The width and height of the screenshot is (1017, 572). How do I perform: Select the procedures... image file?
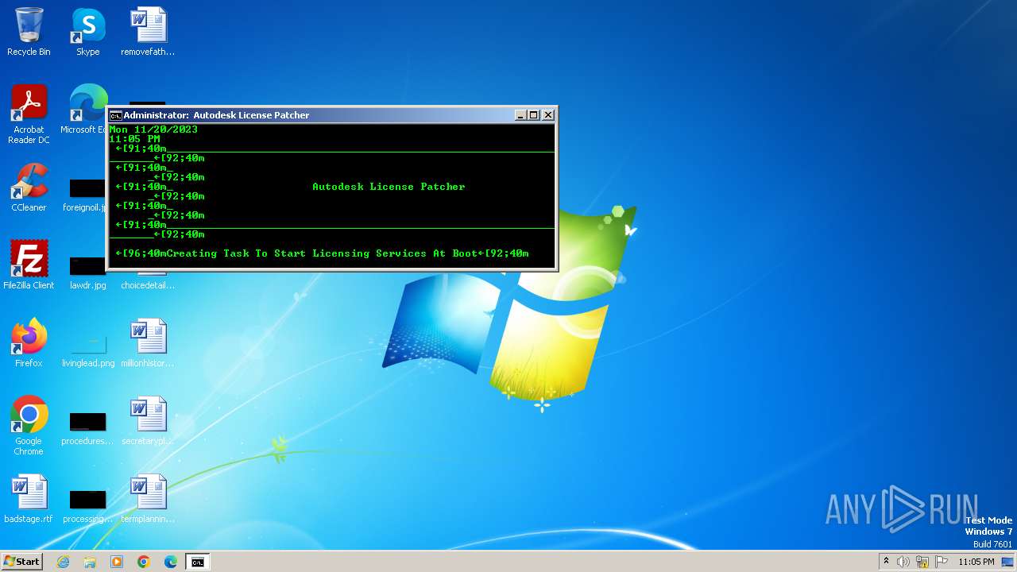pyautogui.click(x=87, y=428)
